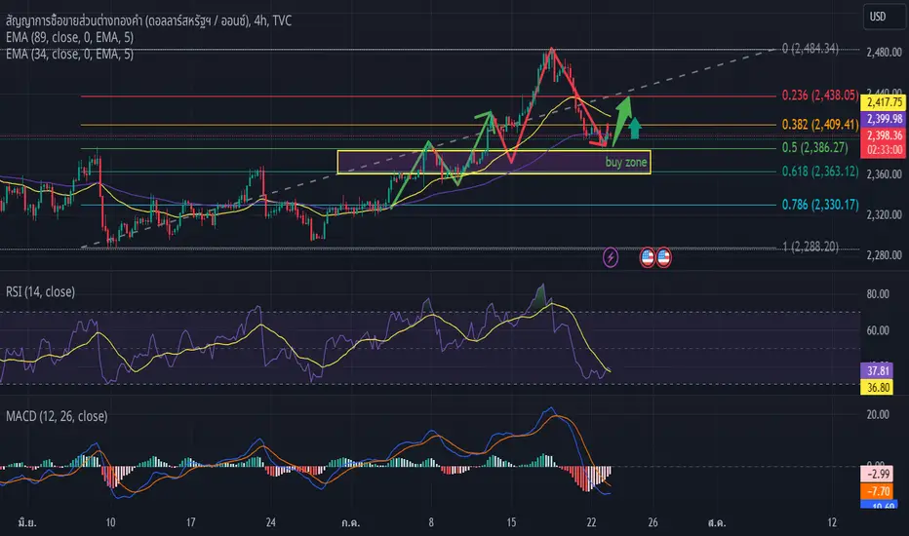Click the first US flag event icon

[x=647, y=256]
